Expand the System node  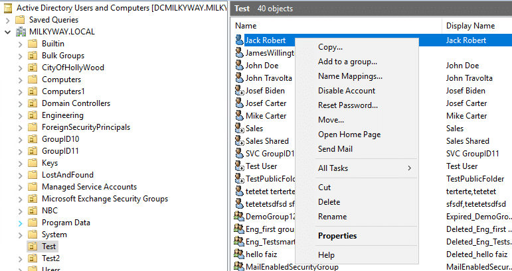20,235
